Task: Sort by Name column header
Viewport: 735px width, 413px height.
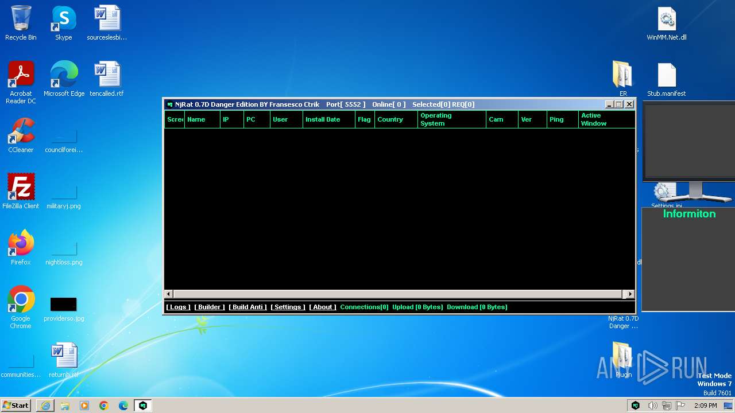Action: coord(202,119)
